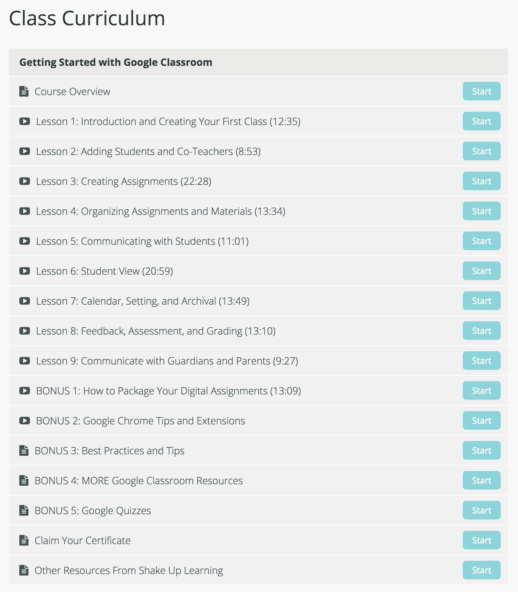Open Claim Your Certificate title
The height and width of the screenshot is (592, 518).
tap(83, 540)
